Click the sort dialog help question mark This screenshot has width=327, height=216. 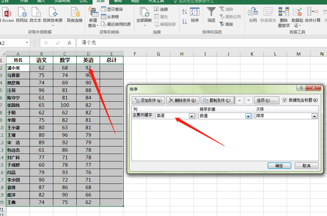[301, 88]
